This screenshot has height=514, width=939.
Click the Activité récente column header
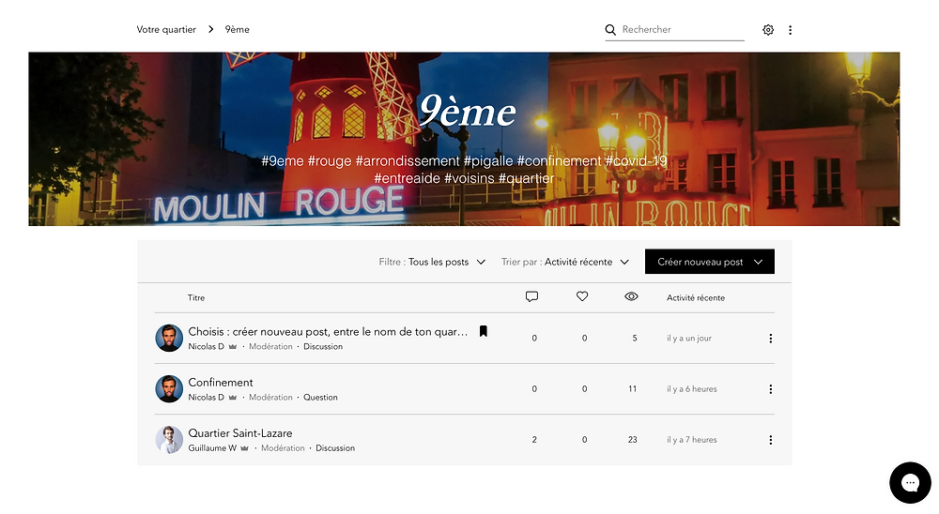coord(696,297)
